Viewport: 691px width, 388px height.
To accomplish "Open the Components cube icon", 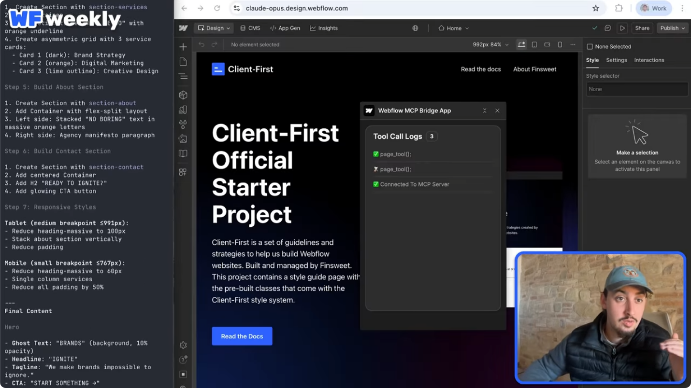I will [183, 95].
